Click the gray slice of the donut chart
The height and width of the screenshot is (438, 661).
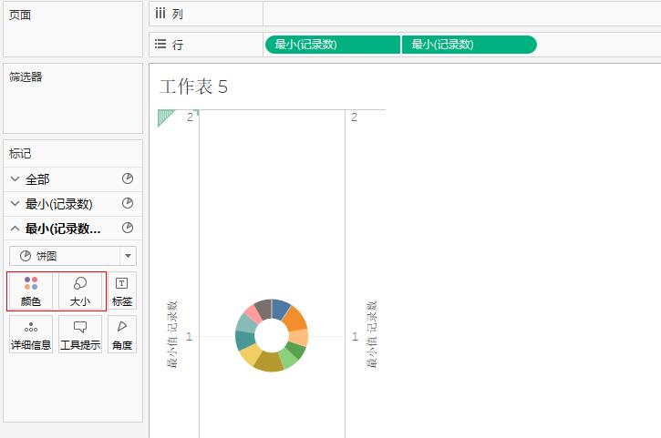[x=263, y=309]
